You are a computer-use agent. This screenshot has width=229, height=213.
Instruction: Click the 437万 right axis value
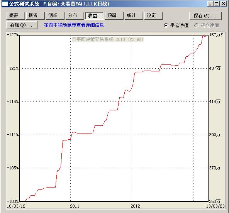[215, 68]
